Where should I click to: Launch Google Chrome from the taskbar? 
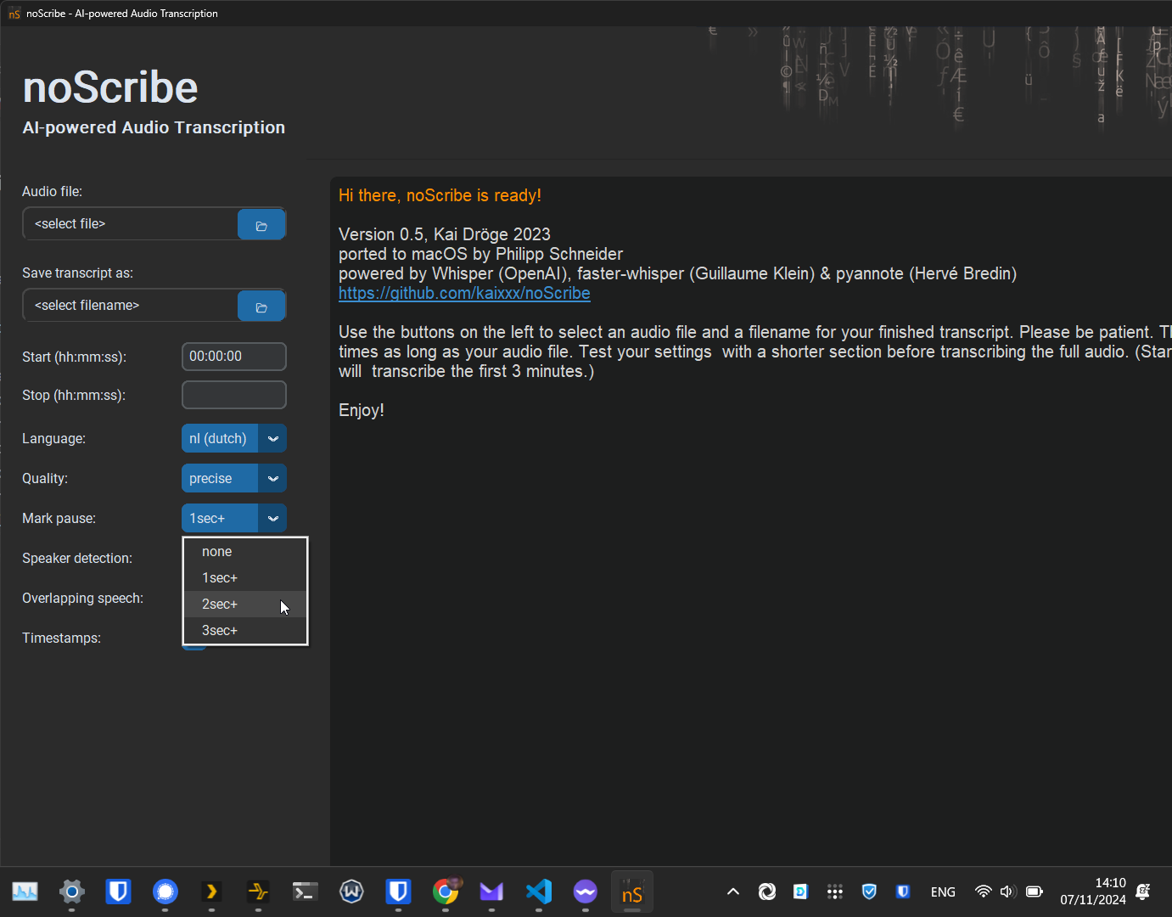coord(446,892)
